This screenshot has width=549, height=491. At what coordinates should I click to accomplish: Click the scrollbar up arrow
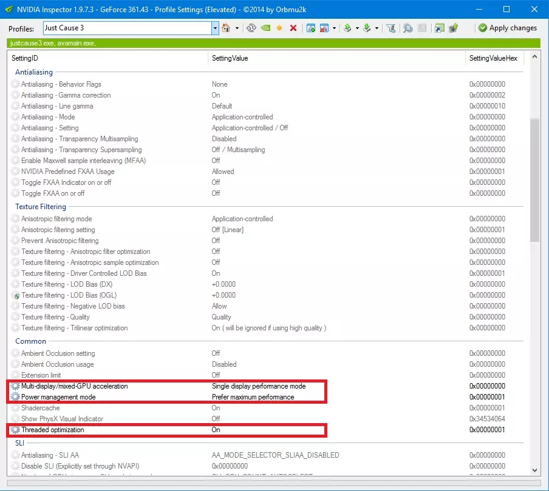534,56
